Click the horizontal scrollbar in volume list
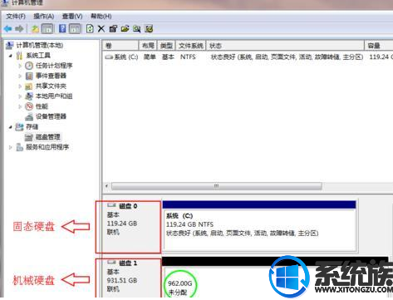 217,186
